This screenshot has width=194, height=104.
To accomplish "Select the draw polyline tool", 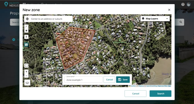I will [x=26, y=26].
